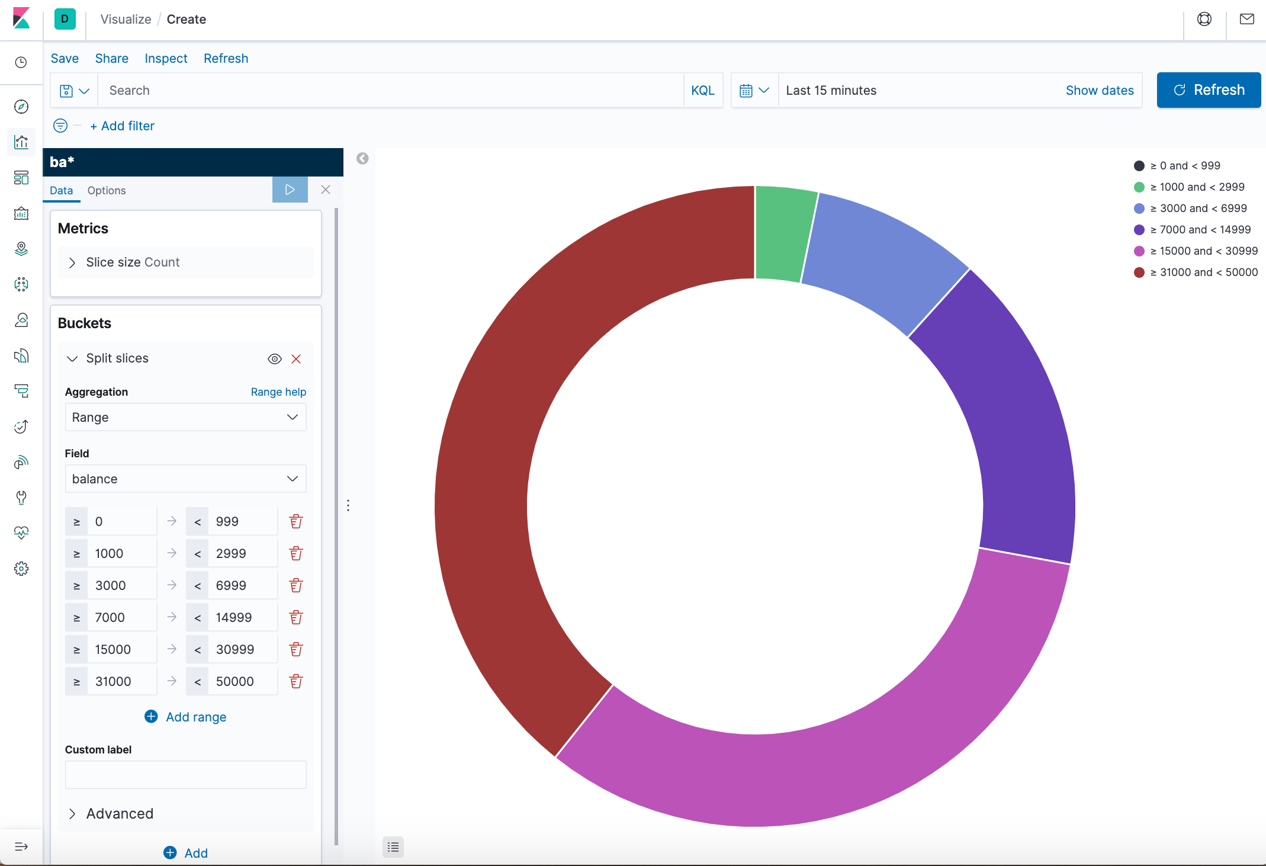The height and width of the screenshot is (866, 1266).
Task: Click Add range button
Action: [x=185, y=717]
